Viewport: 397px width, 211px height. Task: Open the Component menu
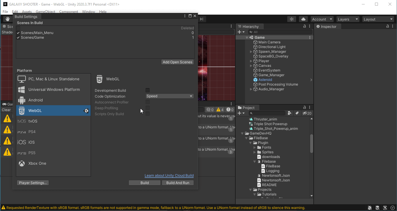pyautogui.click(x=69, y=12)
